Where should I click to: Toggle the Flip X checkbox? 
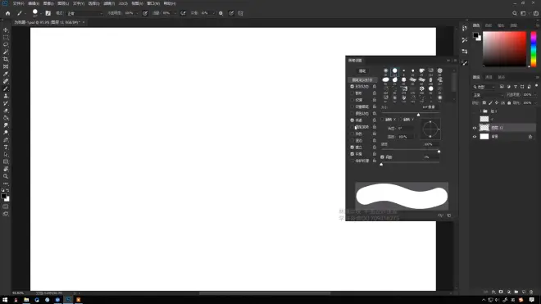pyautogui.click(x=383, y=120)
